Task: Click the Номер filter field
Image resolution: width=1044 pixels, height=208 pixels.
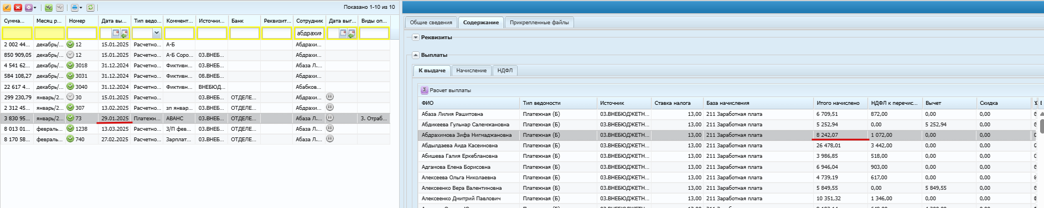Action: (82, 33)
